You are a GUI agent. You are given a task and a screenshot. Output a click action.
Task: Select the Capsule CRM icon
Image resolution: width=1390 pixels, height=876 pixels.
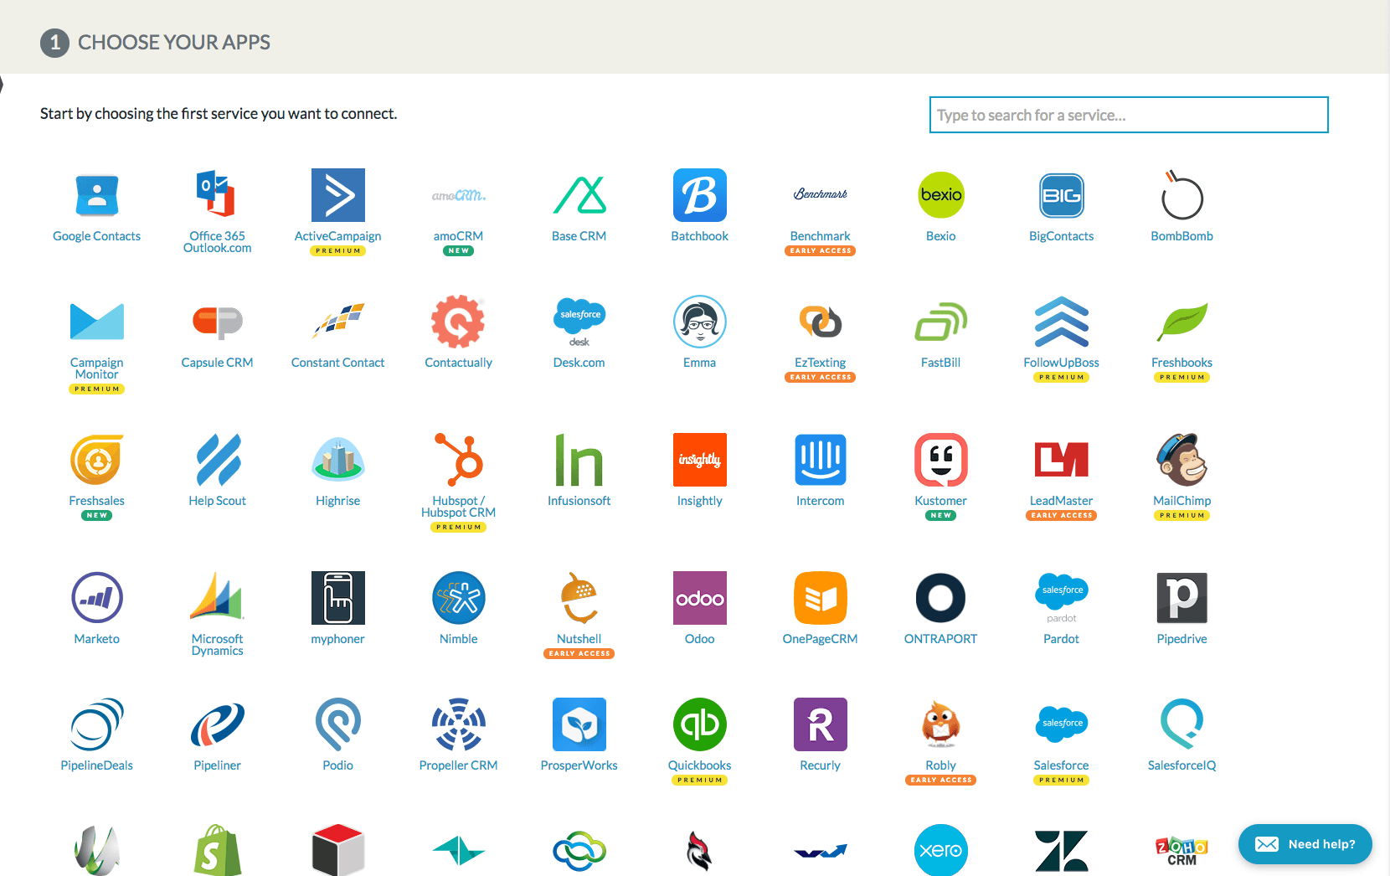point(218,322)
